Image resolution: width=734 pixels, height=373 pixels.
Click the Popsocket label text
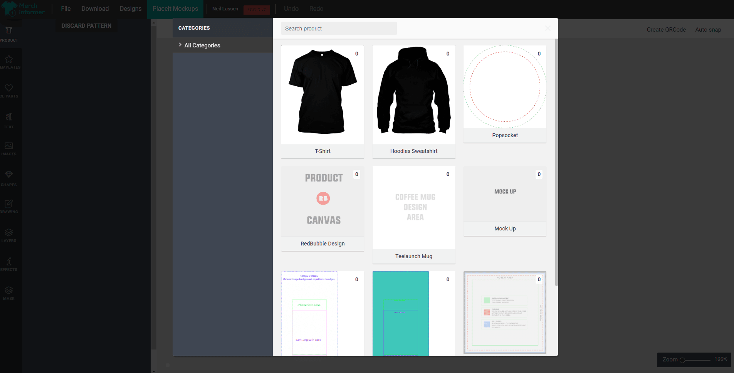505,135
